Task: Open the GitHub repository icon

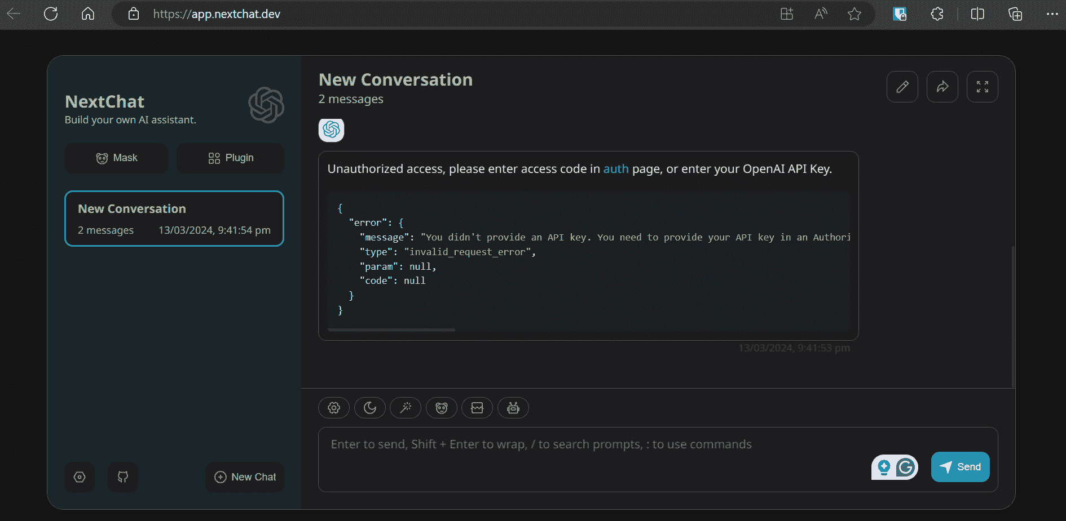Action: pyautogui.click(x=123, y=477)
